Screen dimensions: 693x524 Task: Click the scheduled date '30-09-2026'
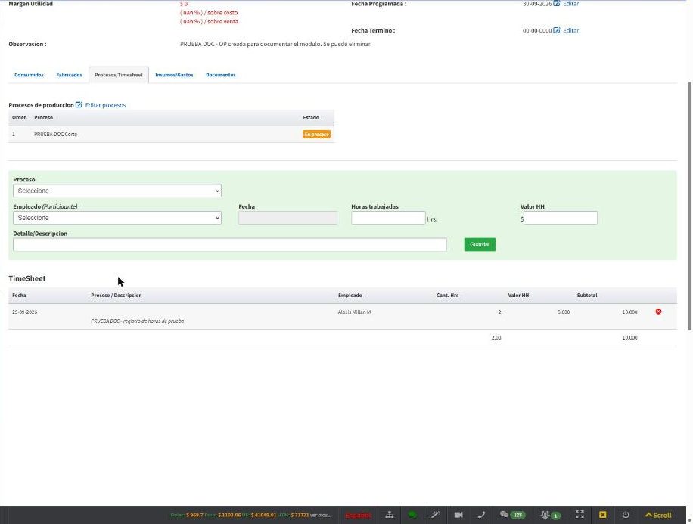click(x=537, y=4)
